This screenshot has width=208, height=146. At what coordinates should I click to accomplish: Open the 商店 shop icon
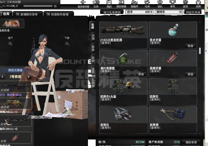109,4
